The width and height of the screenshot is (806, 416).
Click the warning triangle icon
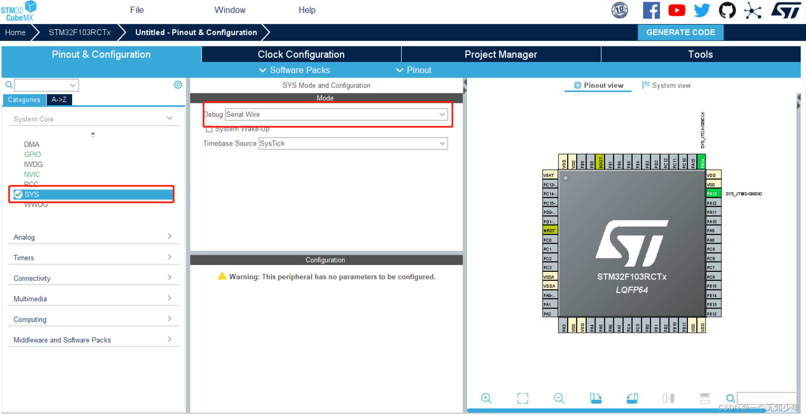(222, 276)
